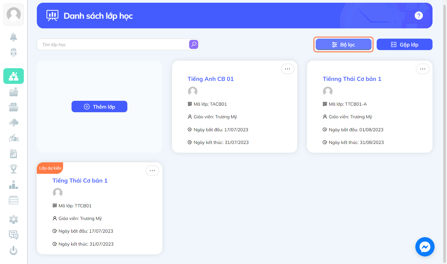The height and width of the screenshot is (264, 447).
Task: Click teacher avatar on Tiếng Anh CB 01 card
Action: (x=193, y=91)
